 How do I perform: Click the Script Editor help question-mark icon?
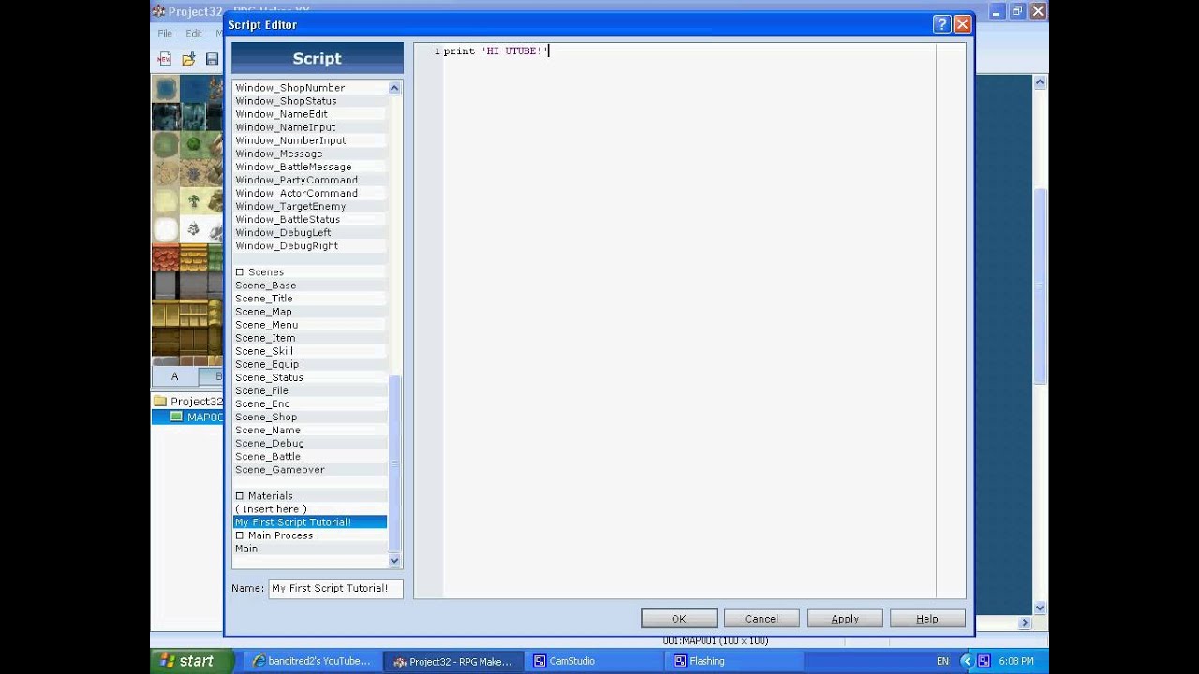(942, 24)
